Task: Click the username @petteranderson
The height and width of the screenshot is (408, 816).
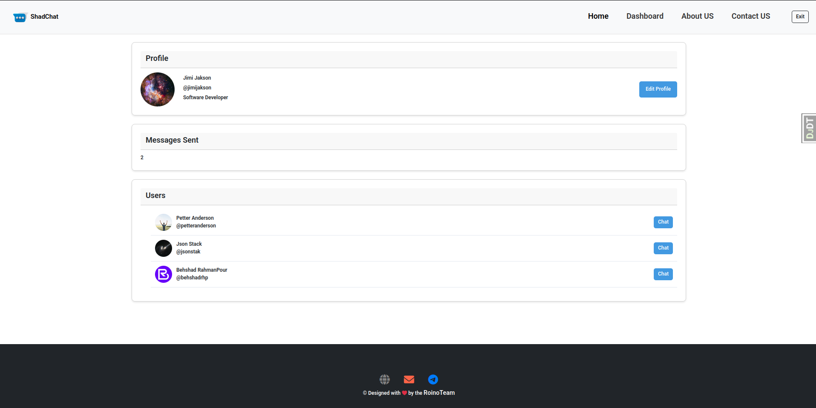Action: click(x=196, y=226)
